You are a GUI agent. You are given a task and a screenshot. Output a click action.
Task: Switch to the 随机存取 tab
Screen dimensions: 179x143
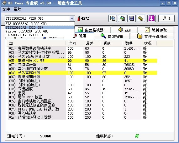coord(156,30)
